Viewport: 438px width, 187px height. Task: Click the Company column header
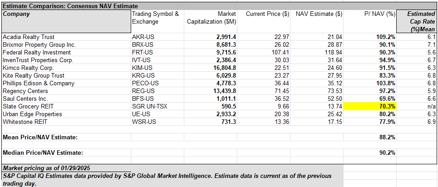click(16, 14)
